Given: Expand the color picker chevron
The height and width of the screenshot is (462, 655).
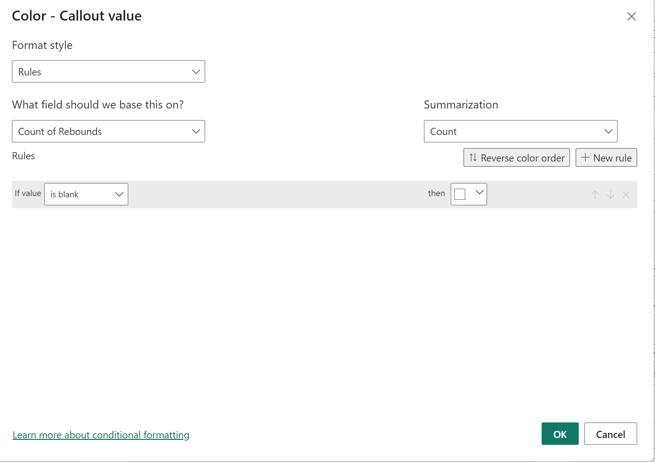Looking at the screenshot, I should coord(479,192).
